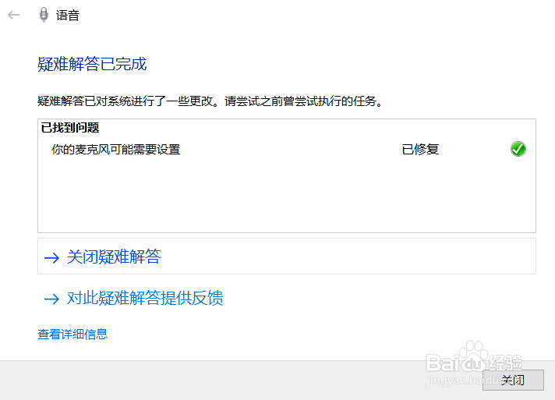Open 查看详细信息 link

click(x=72, y=335)
